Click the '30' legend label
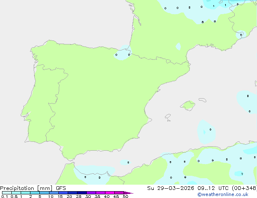The image size is (257, 198). [88, 196]
